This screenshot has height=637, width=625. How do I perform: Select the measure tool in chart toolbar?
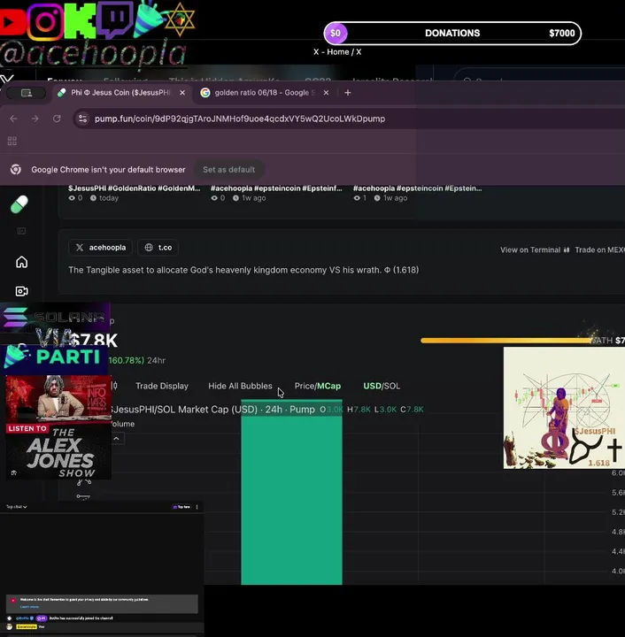click(83, 496)
